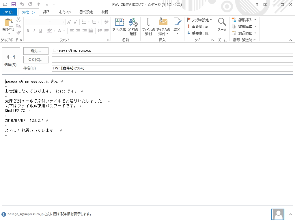Image resolution: width=295 pixels, height=221 pixels.
Task: Open the ファイル menu
Action: click(9, 12)
